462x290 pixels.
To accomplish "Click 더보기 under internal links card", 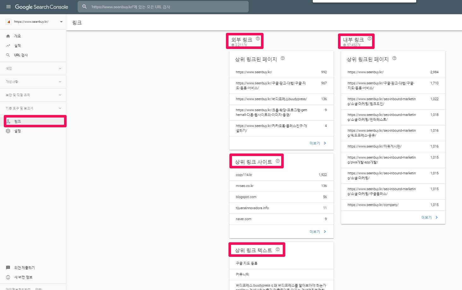I will click(429, 217).
